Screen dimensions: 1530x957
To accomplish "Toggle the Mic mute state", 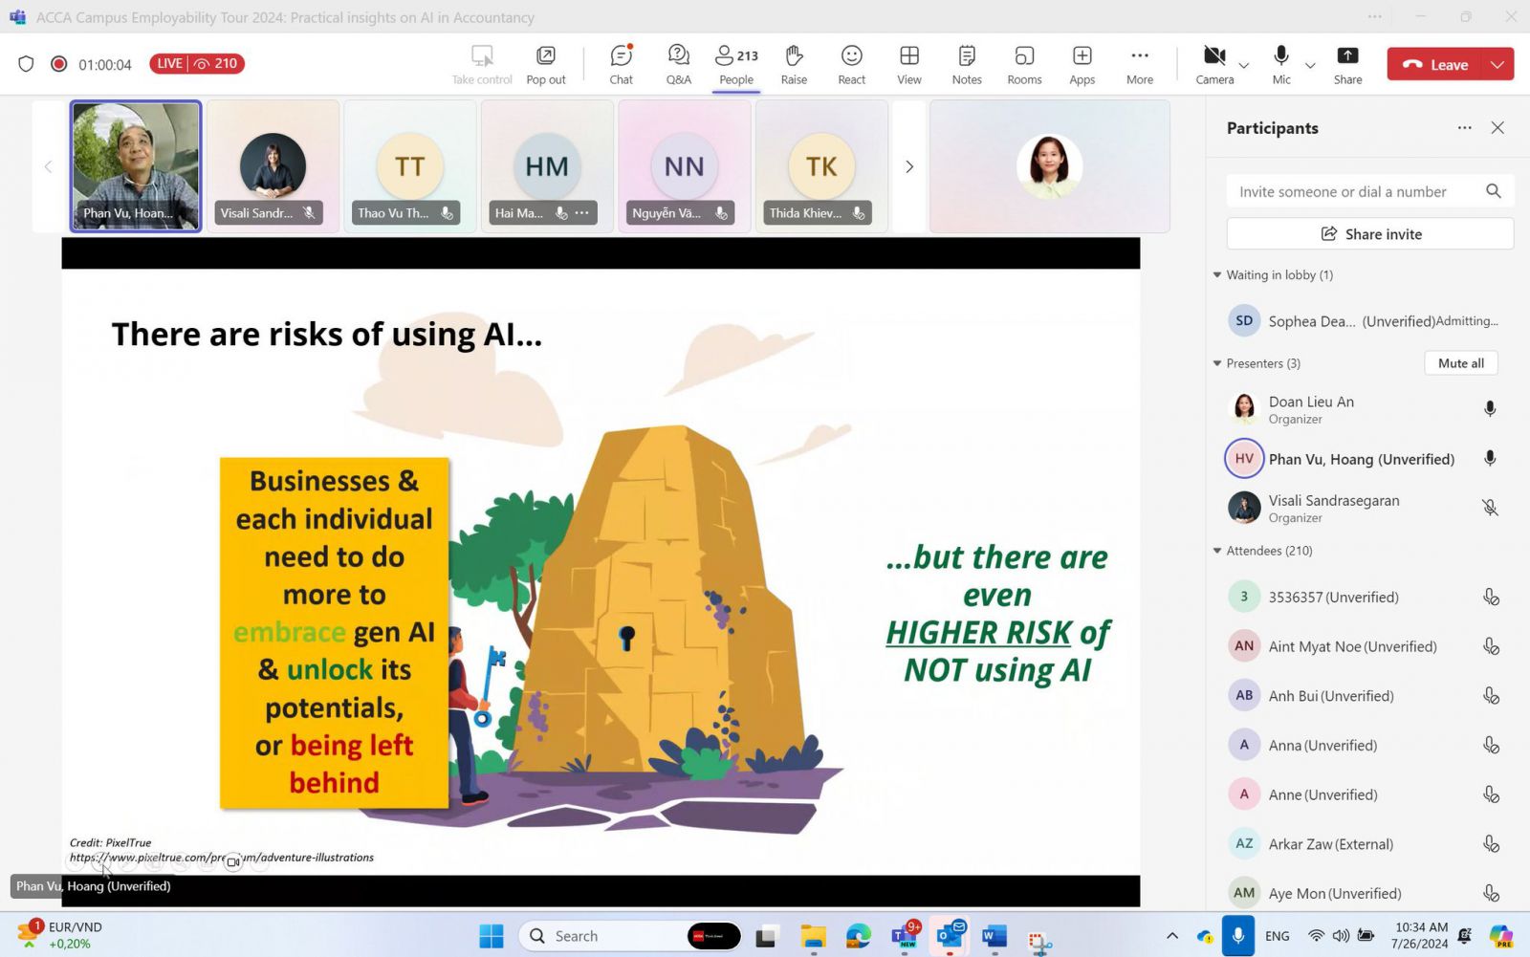I will 1281,64.
